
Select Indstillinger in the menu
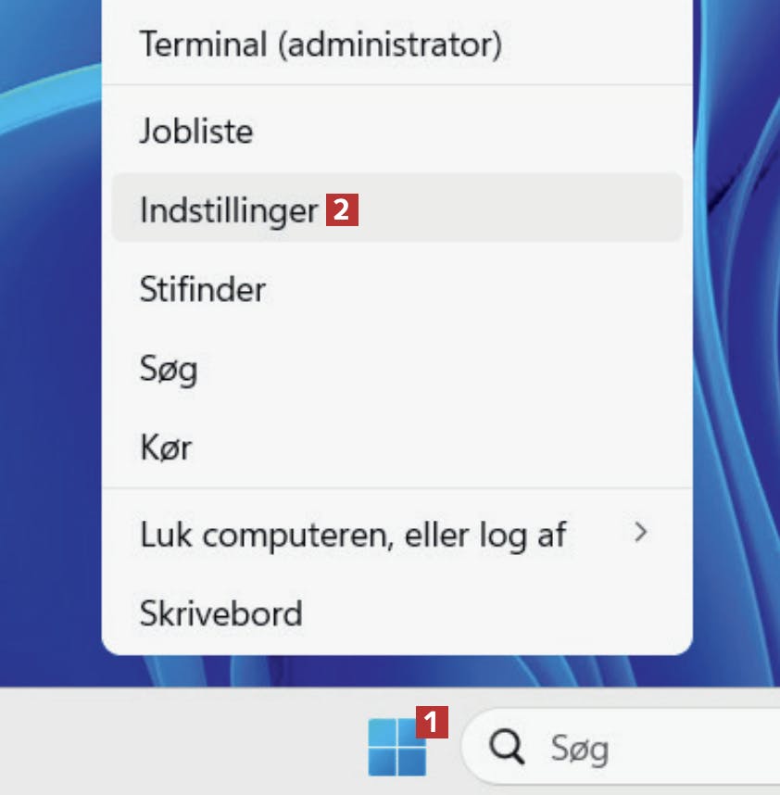[229, 210]
